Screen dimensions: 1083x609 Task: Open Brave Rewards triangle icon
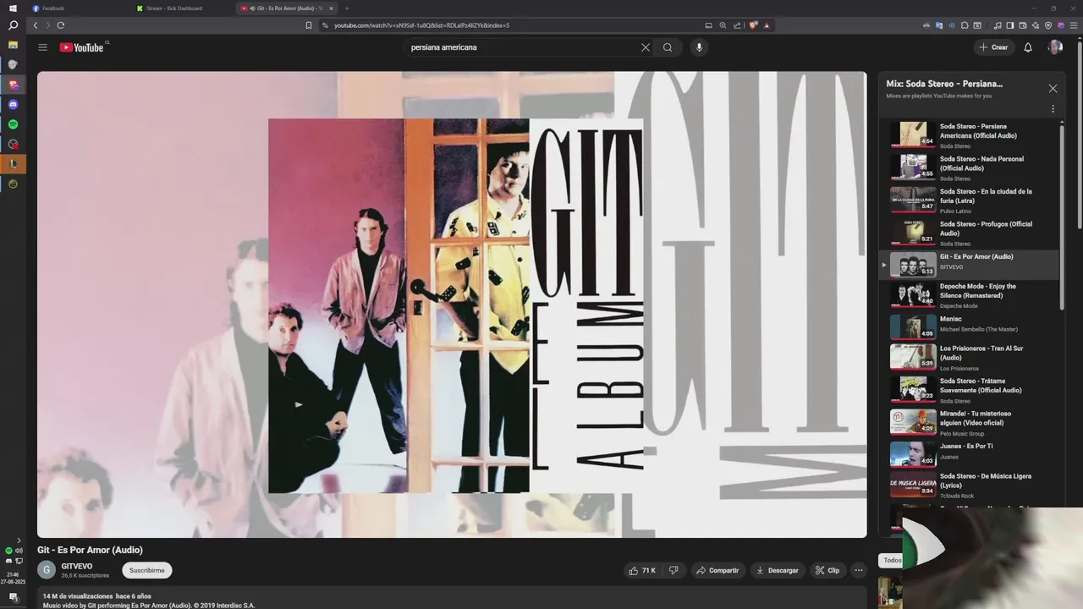(x=767, y=25)
